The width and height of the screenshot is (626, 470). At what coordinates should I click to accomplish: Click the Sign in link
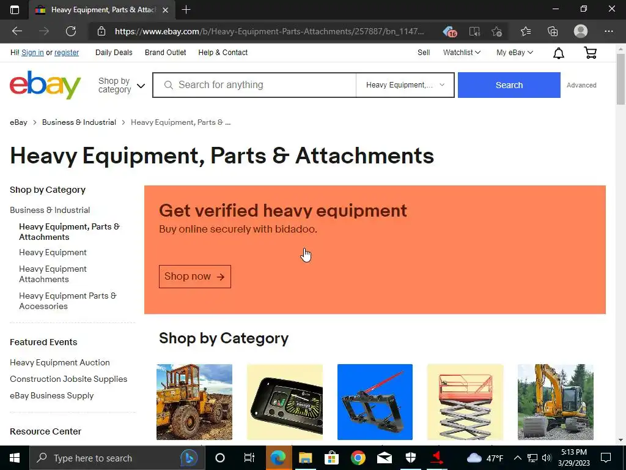coord(33,53)
